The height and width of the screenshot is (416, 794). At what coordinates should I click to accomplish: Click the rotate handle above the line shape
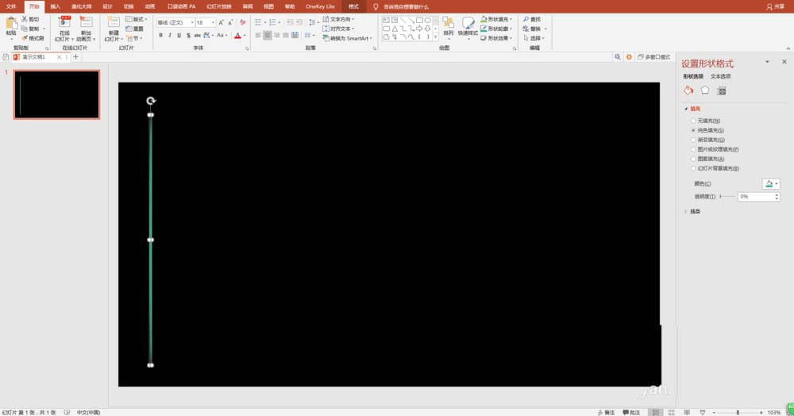[x=151, y=101]
